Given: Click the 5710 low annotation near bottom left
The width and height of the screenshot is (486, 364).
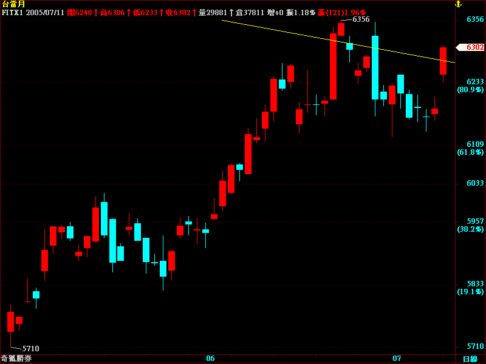Looking at the screenshot, I should [31, 348].
